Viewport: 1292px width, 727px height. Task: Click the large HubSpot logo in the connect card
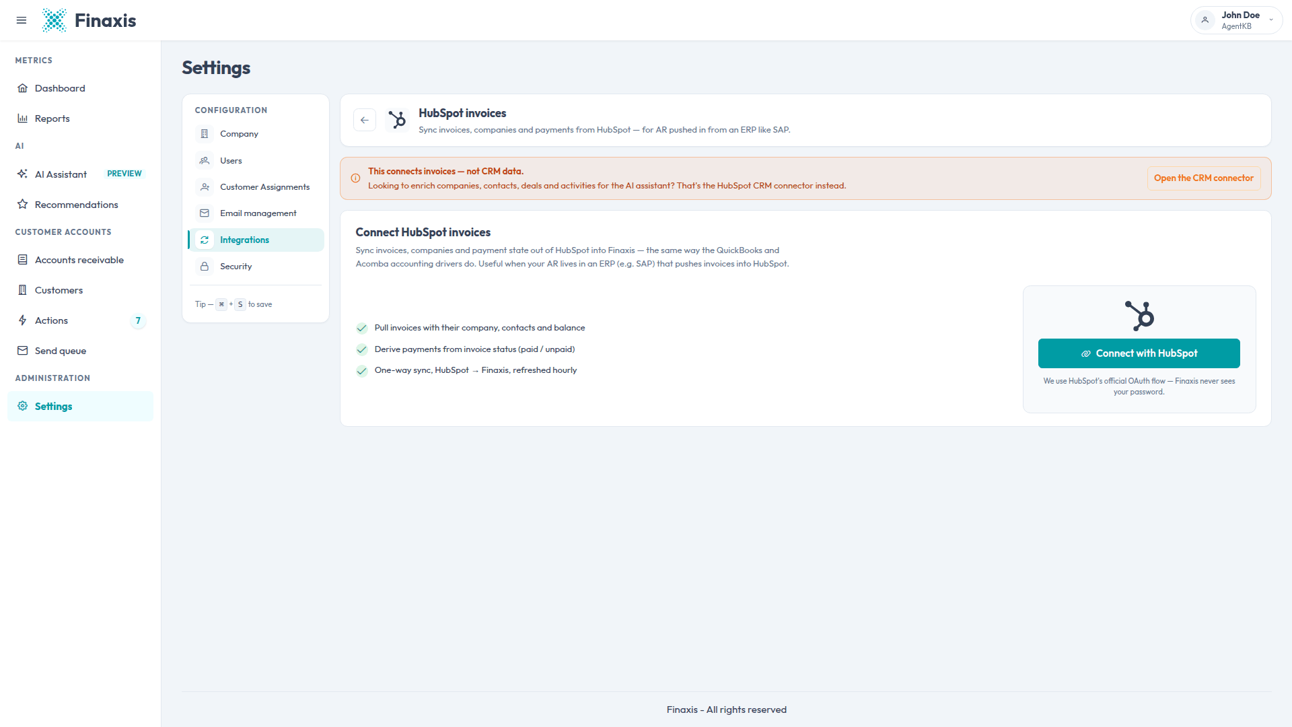[x=1139, y=316]
